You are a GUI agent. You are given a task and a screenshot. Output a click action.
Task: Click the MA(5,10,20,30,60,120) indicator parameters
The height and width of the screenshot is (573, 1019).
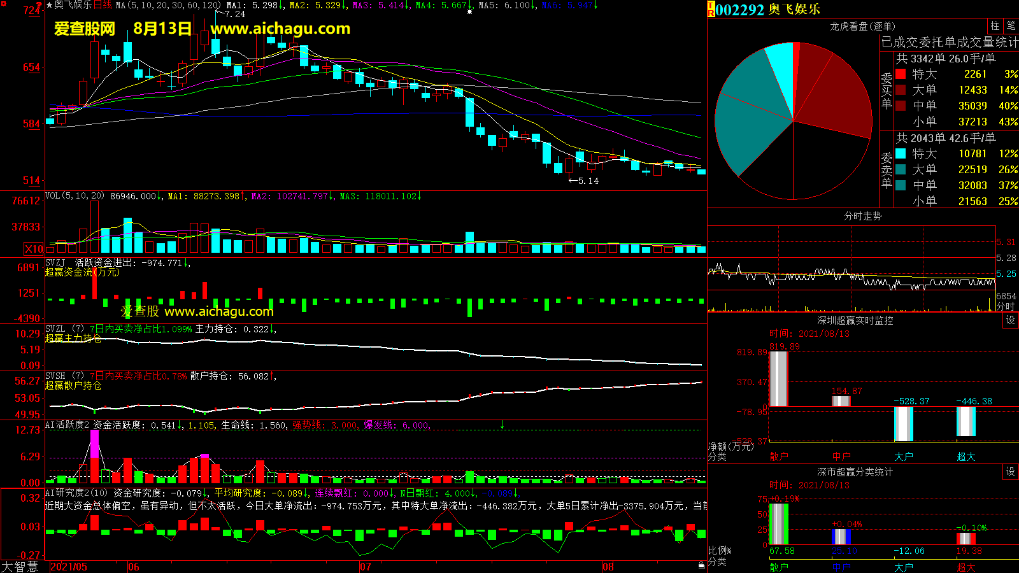tap(168, 5)
